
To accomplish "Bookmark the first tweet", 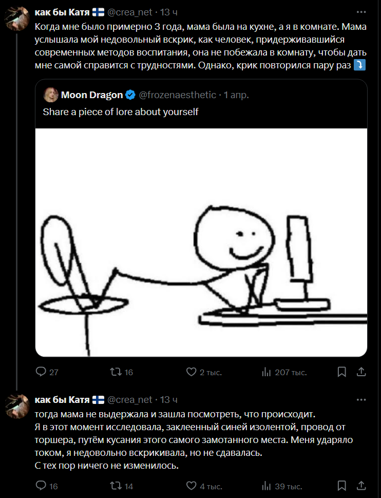I will coord(341,372).
